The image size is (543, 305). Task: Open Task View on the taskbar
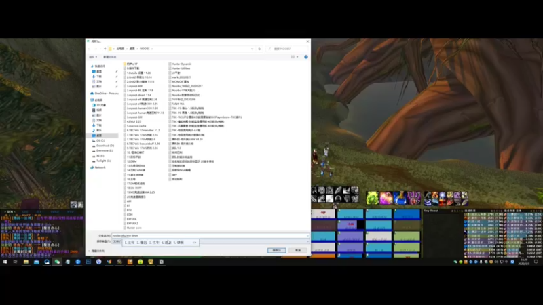(15, 262)
